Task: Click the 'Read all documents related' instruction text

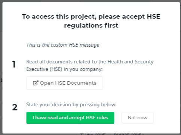Action: pyautogui.click(x=90, y=62)
